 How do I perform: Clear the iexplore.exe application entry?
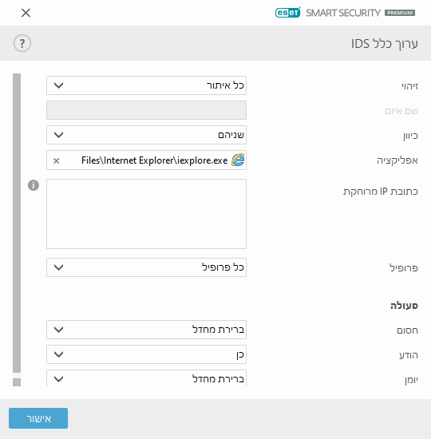pyautogui.click(x=57, y=160)
